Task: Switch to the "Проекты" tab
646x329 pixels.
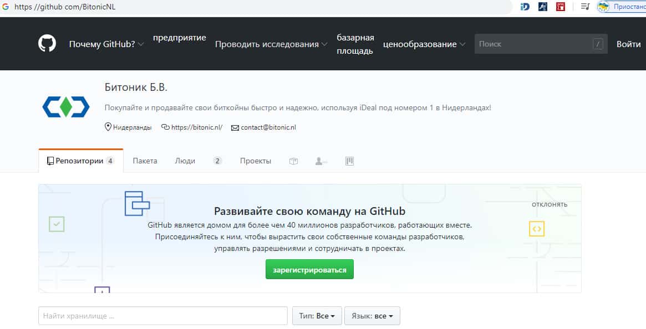Action: click(256, 161)
